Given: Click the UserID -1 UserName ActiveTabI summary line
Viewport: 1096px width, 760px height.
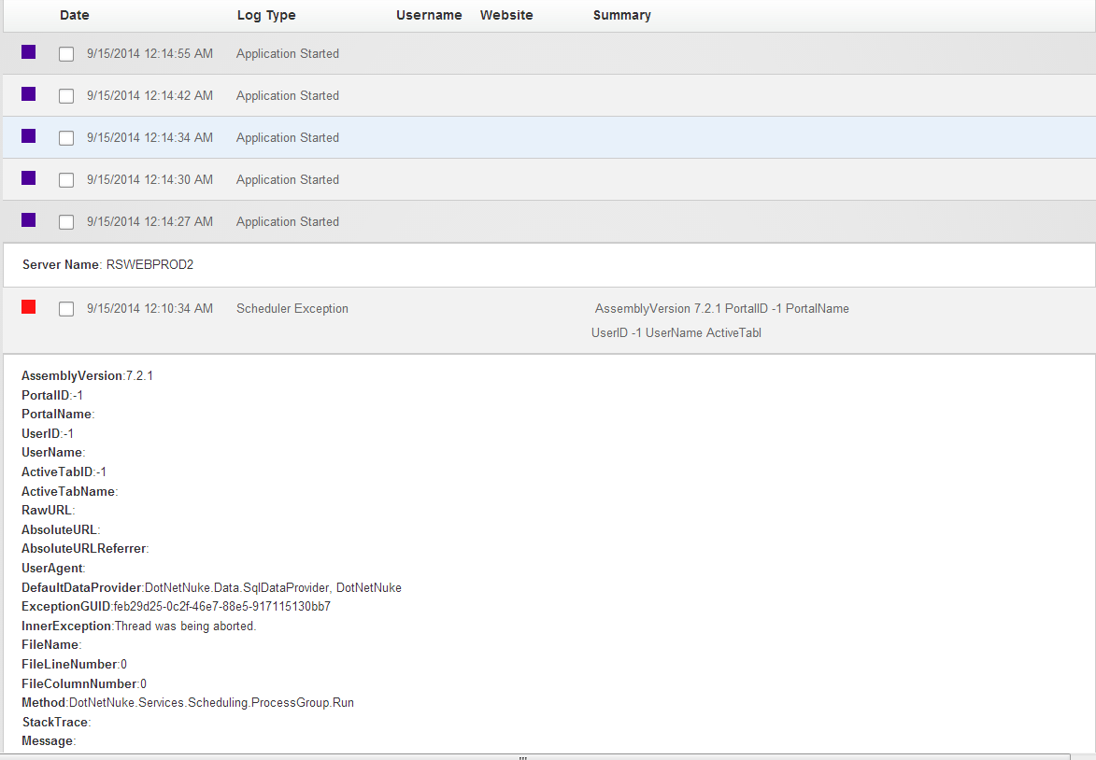Looking at the screenshot, I should [676, 333].
